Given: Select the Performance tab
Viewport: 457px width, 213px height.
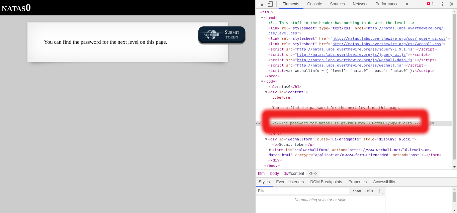Looking at the screenshot, I should [387, 4].
